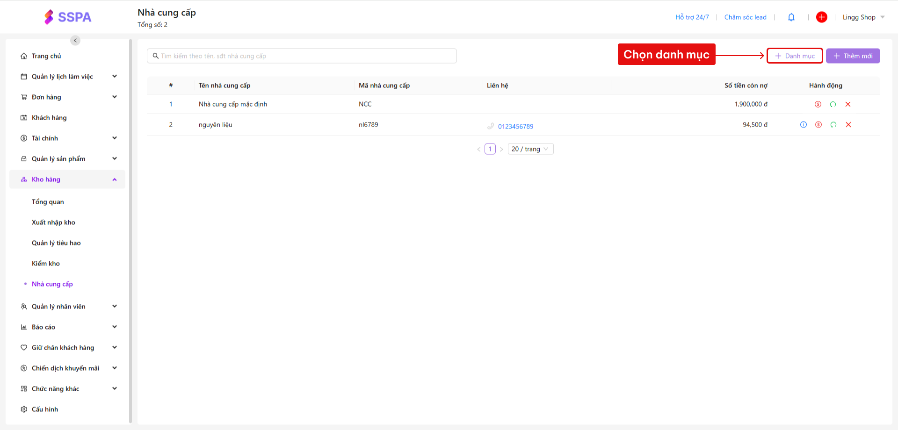Image resolution: width=898 pixels, height=430 pixels.
Task: Click the red plus quick-add icon
Action: [822, 17]
